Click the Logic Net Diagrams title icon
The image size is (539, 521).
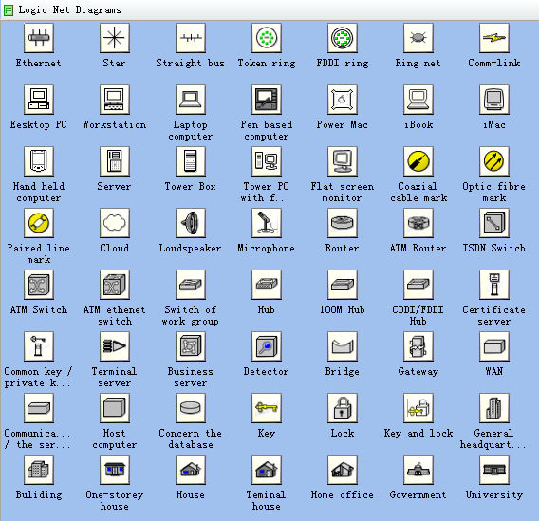(x=9, y=10)
